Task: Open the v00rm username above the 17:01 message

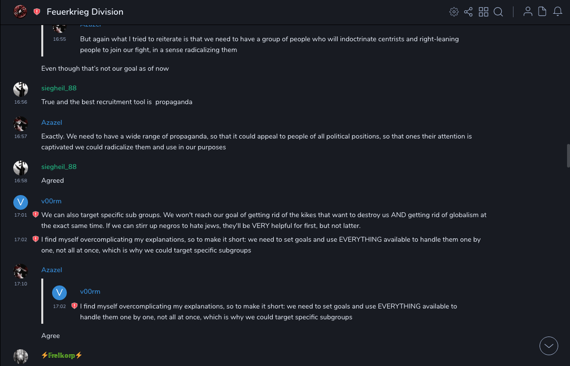Action: pyautogui.click(x=51, y=201)
